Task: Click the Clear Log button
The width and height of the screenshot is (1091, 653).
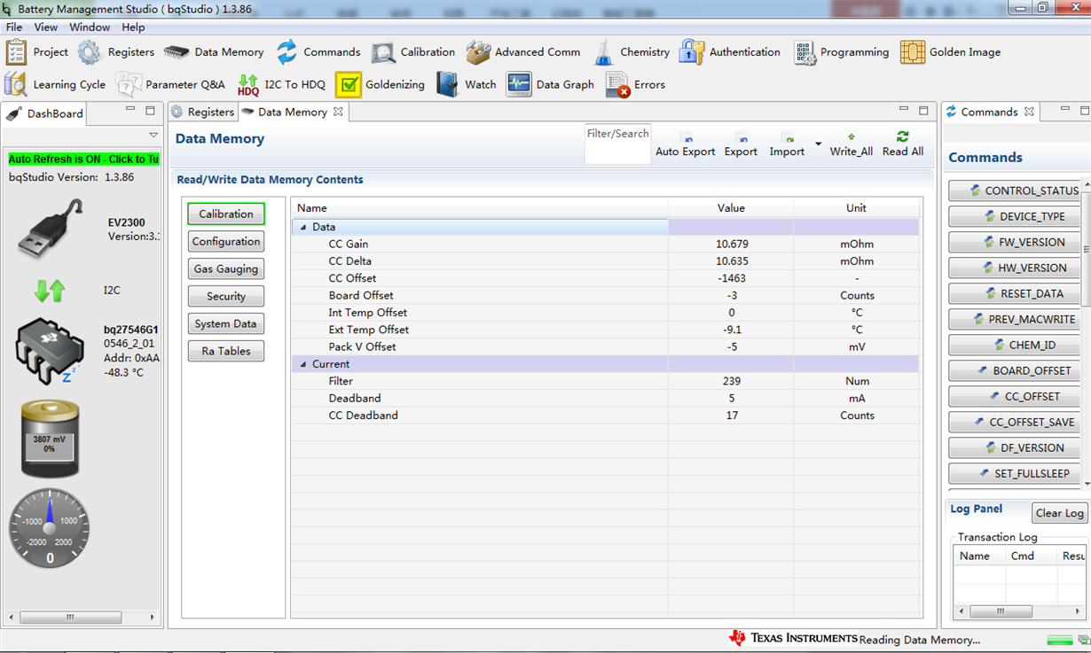Action: 1060,513
